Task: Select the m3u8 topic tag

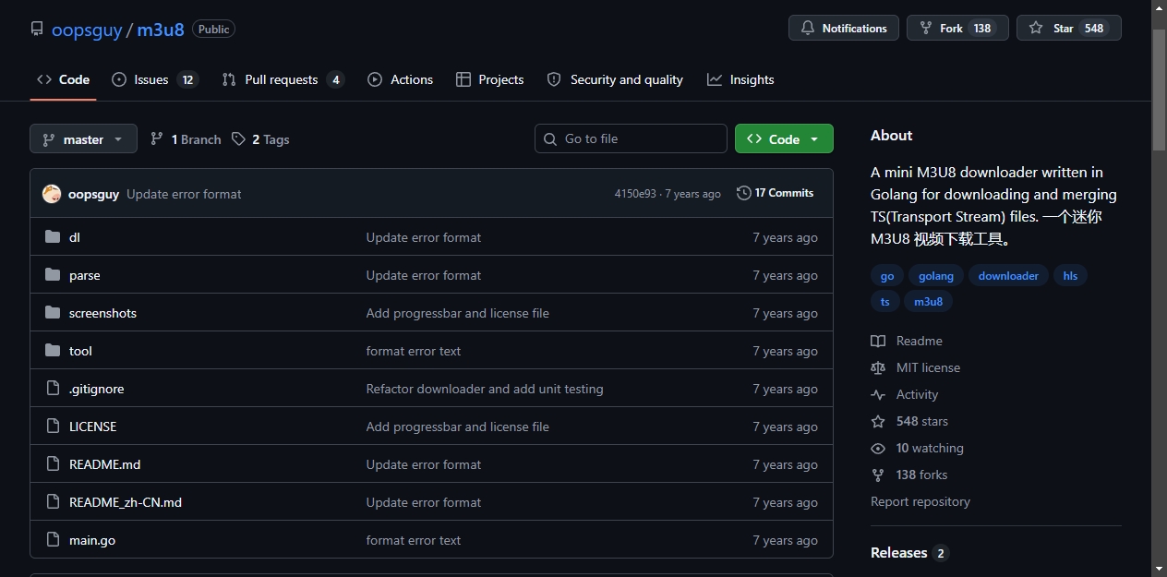Action: [929, 302]
